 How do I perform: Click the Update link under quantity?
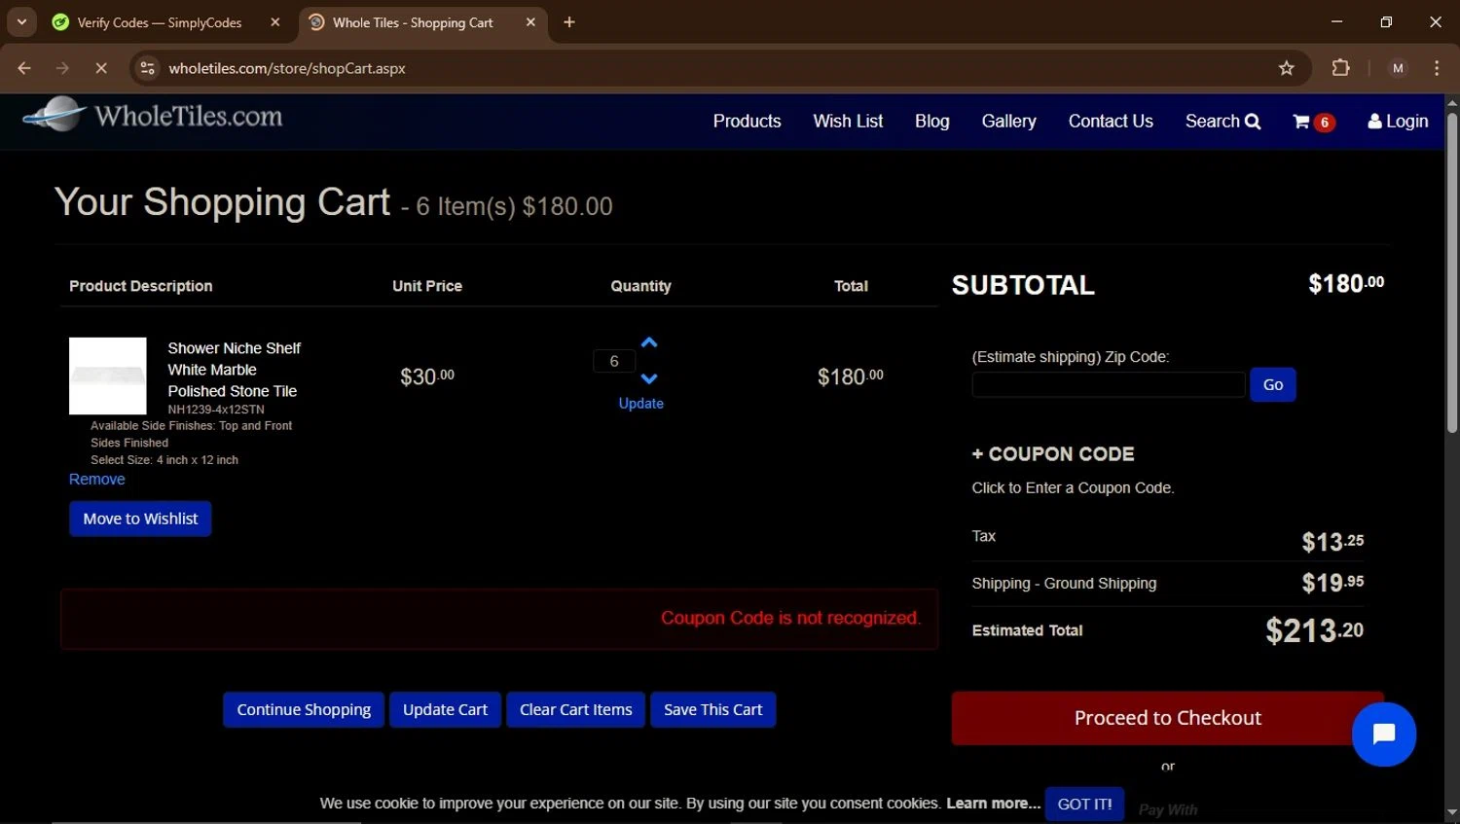(x=640, y=404)
